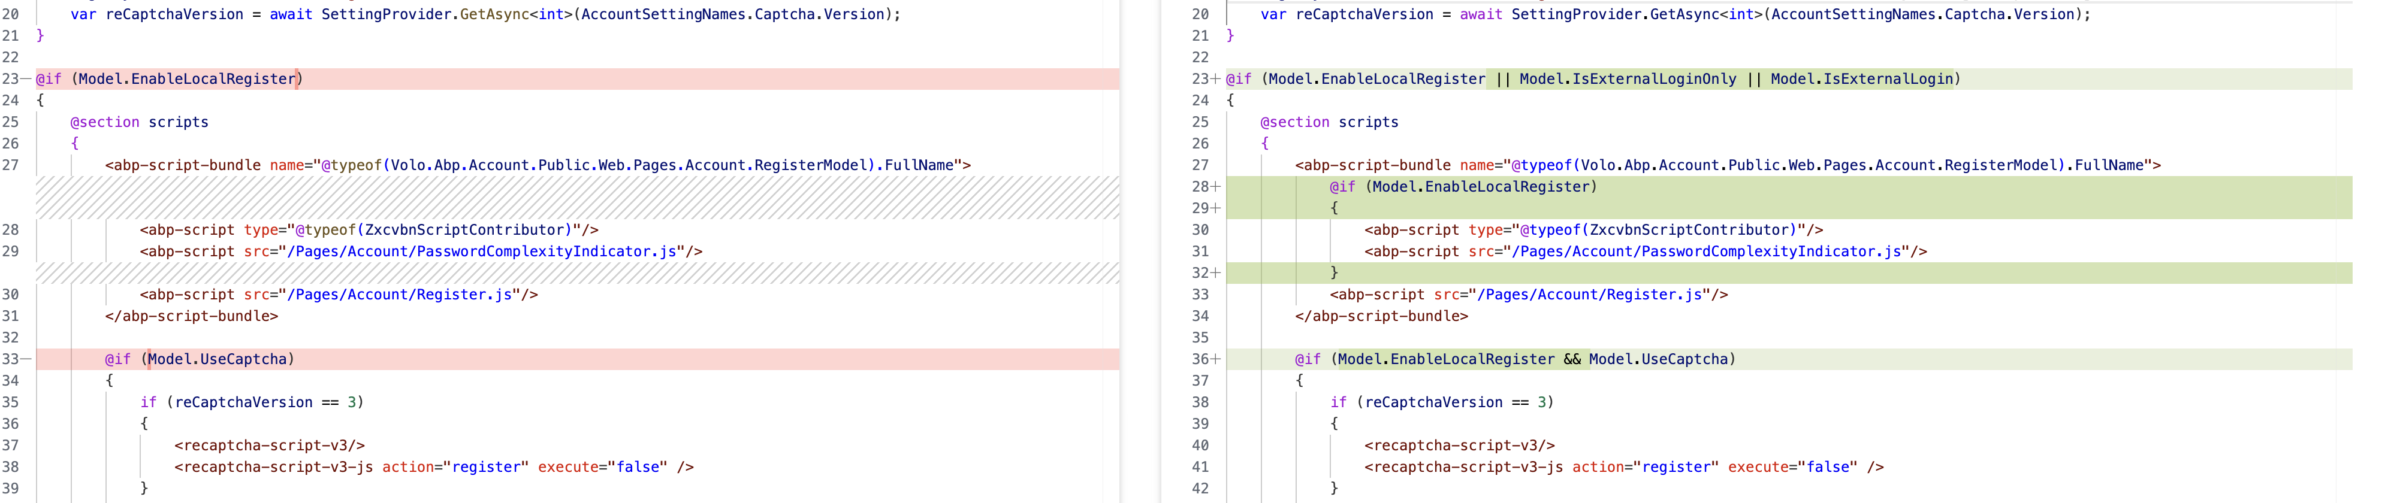Click the Register.js path in left pane
Screen dimensions: 2385x503
pos(399,295)
